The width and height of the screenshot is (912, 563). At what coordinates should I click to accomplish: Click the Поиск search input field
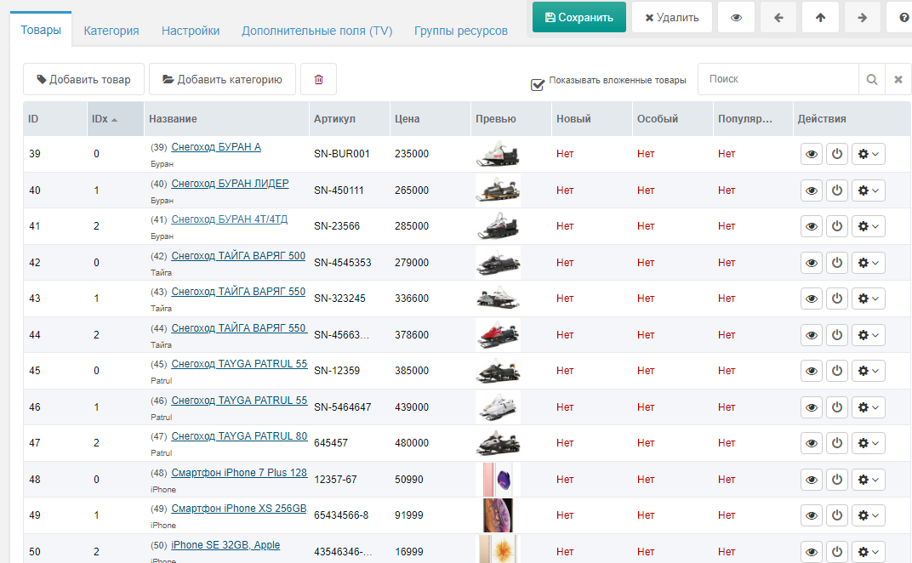(778, 79)
